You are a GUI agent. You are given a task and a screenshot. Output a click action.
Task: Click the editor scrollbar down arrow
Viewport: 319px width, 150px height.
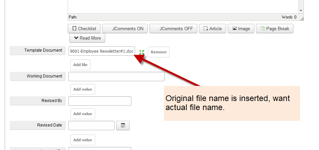click(x=301, y=11)
